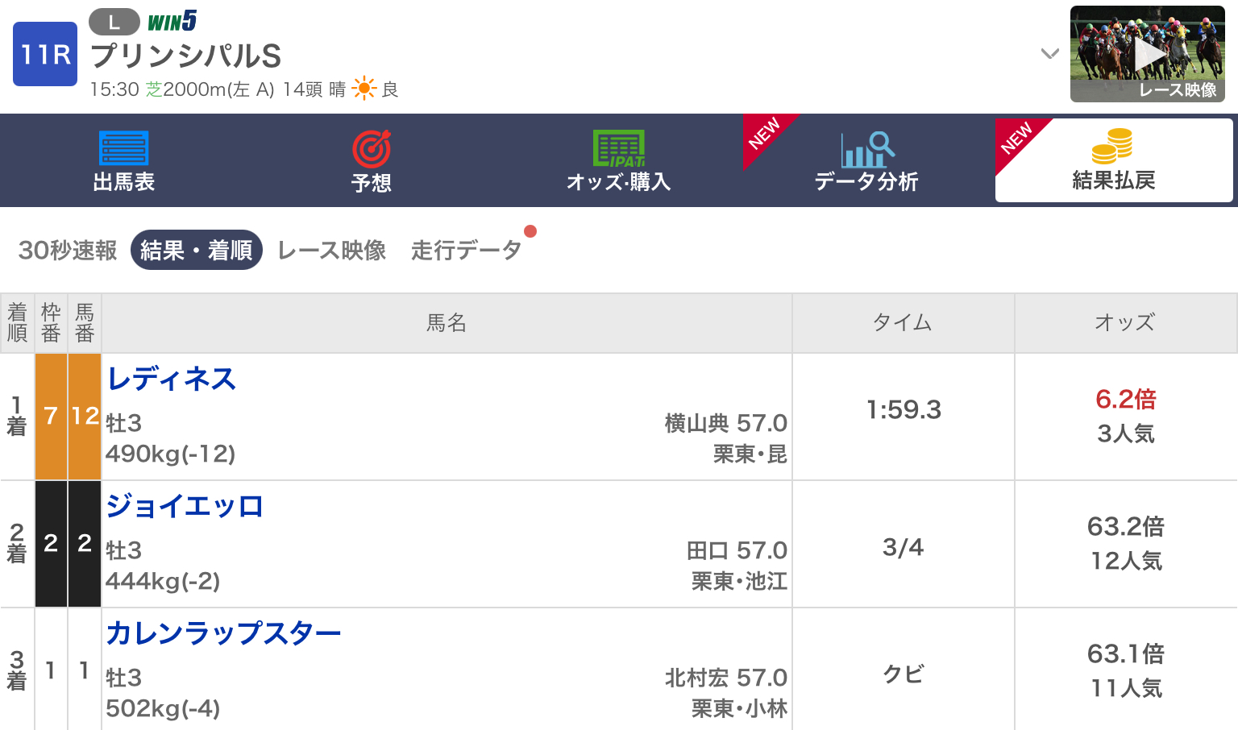Open horse ジョイエッロ details
Image resolution: width=1238 pixels, height=730 pixels.
point(185,506)
